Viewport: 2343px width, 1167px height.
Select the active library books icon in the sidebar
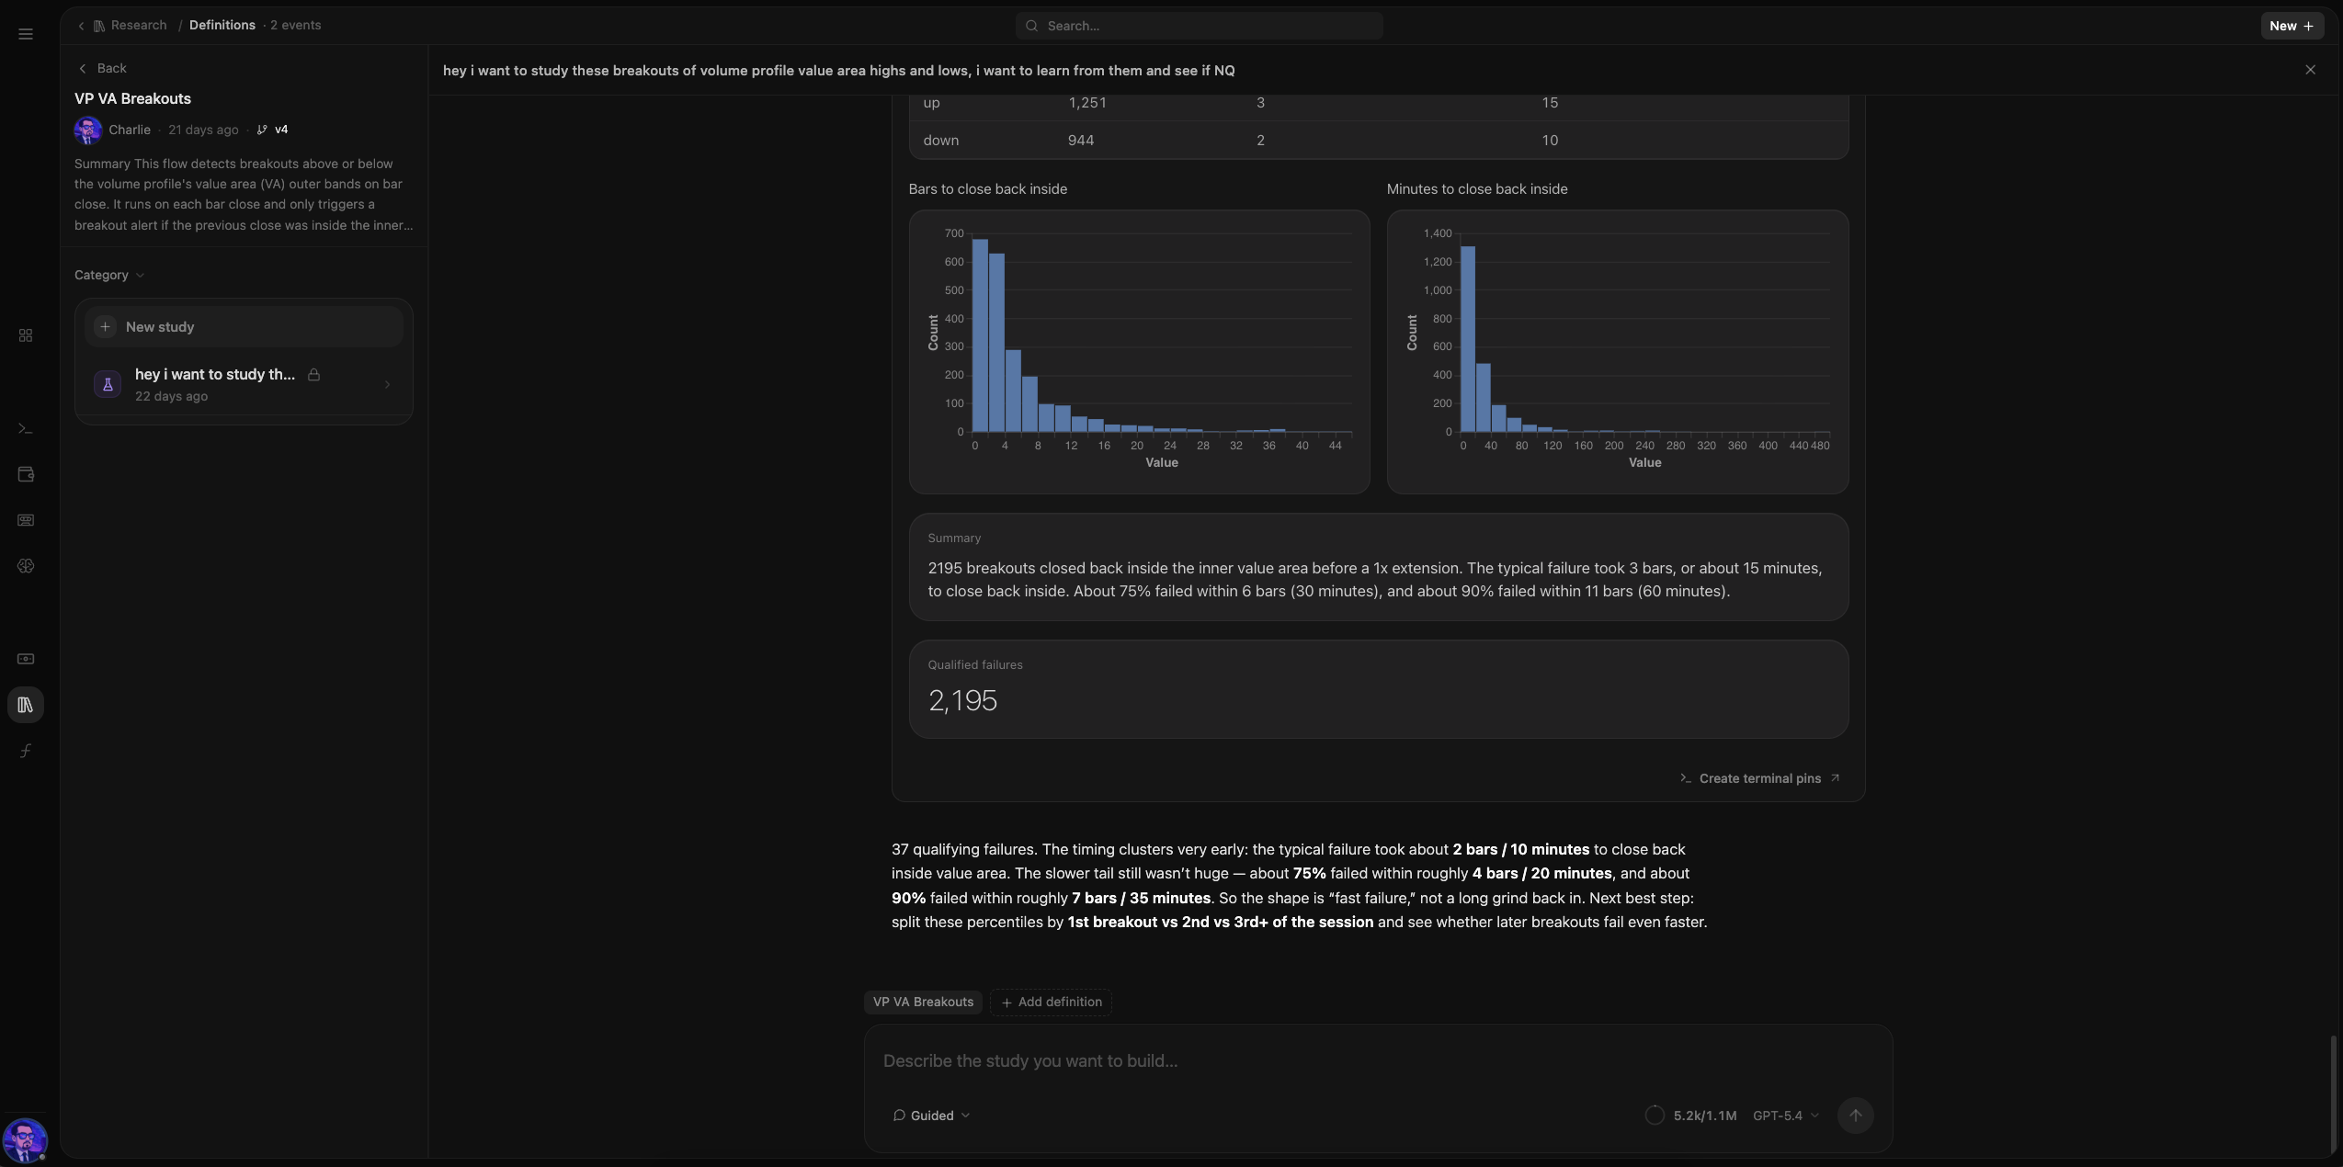pyautogui.click(x=26, y=705)
